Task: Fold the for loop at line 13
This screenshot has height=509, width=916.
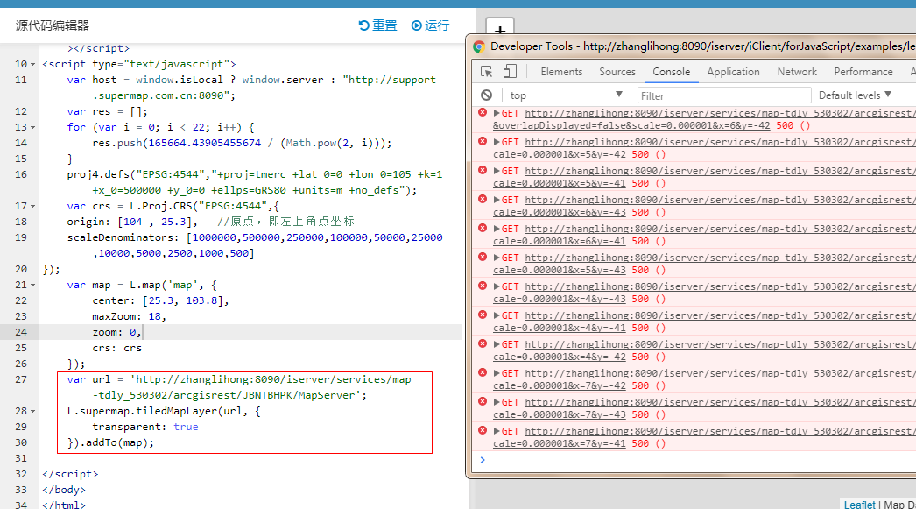Action: pos(32,127)
